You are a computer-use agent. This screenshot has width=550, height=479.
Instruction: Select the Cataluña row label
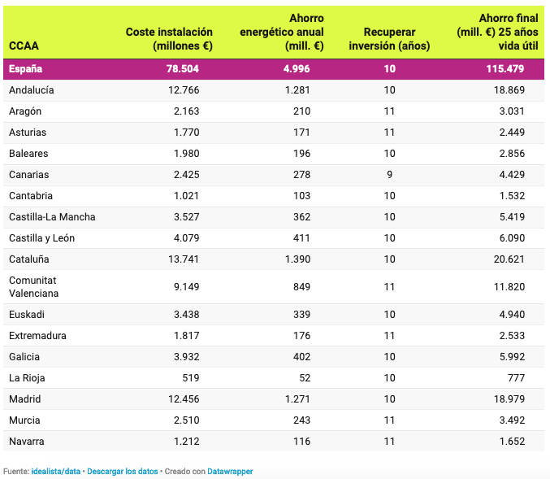(x=29, y=259)
